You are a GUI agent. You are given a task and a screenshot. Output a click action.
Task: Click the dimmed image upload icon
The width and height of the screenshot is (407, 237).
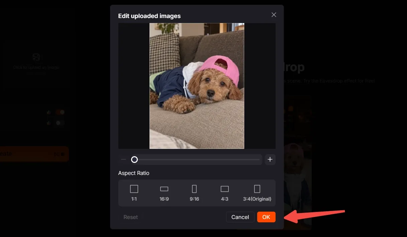(x=36, y=57)
